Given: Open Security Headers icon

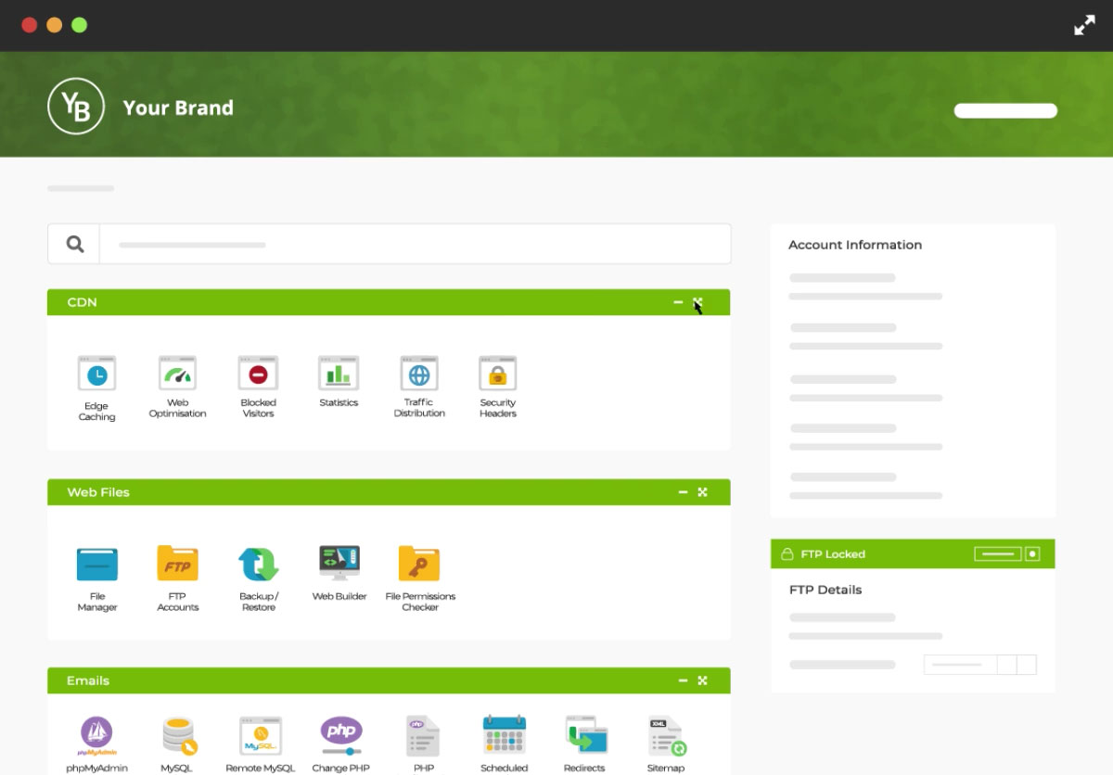Looking at the screenshot, I should (497, 375).
